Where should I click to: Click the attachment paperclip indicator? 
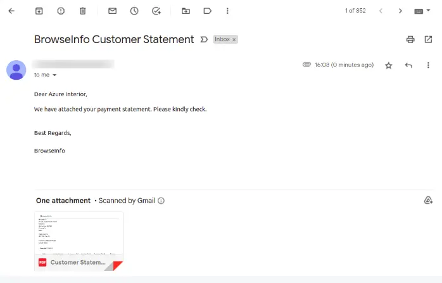(x=306, y=65)
